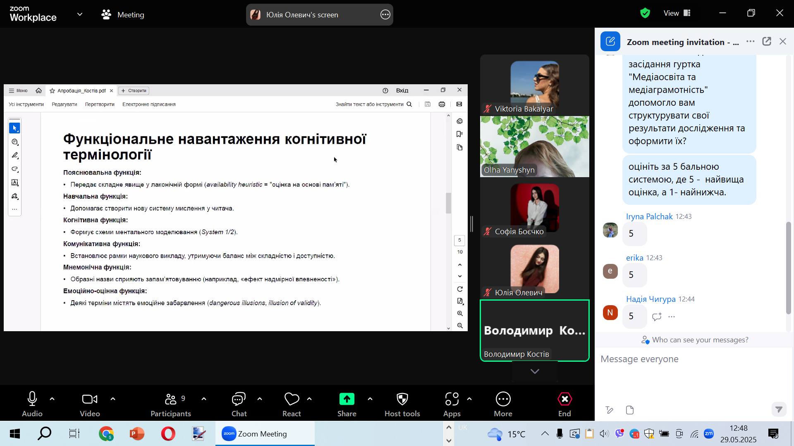Open Редагувати menu in PDF viewer
This screenshot has width=794, height=446.
point(64,104)
